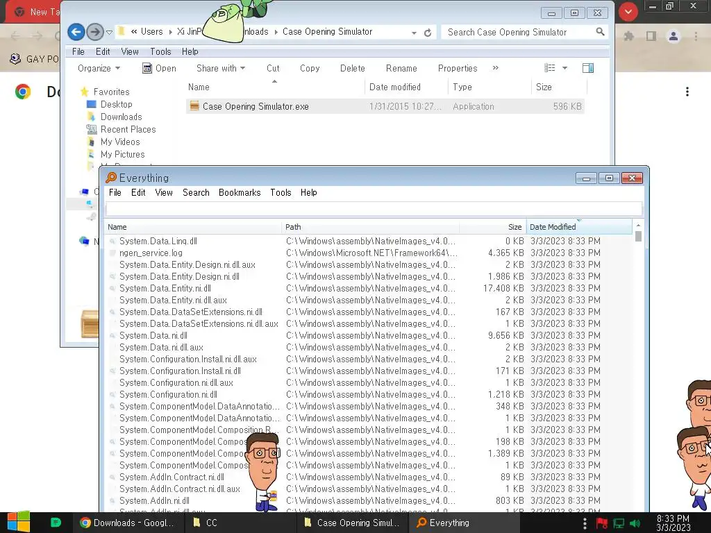This screenshot has height=533, width=711.
Task: Sort Everything results by Name column
Action: click(193, 227)
